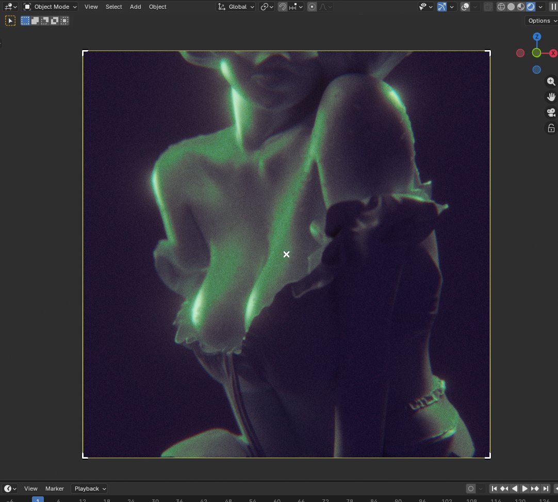Switch to Material Preview shading
558x502 pixels.
(x=521, y=7)
